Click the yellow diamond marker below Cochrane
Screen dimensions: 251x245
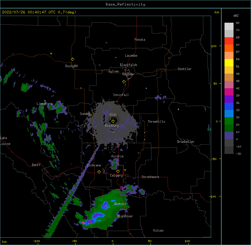pyautogui.click(x=99, y=172)
